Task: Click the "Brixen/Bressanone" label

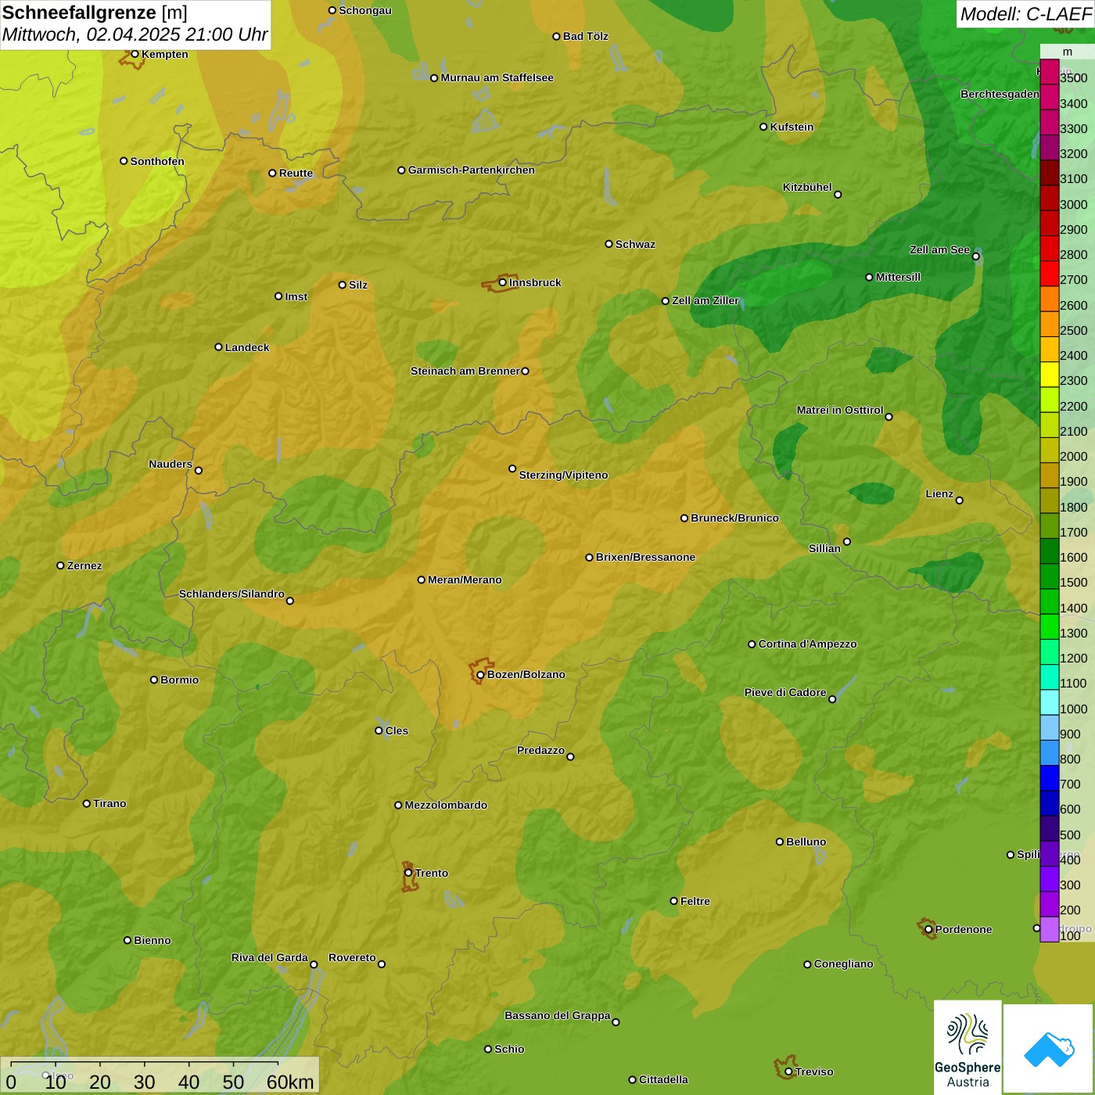Action: click(x=645, y=557)
